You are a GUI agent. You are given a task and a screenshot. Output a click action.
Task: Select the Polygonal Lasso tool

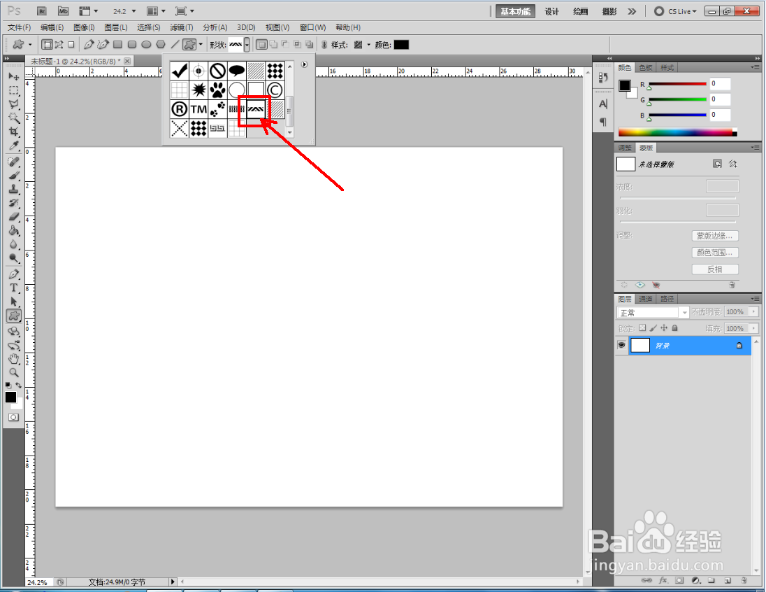click(14, 104)
